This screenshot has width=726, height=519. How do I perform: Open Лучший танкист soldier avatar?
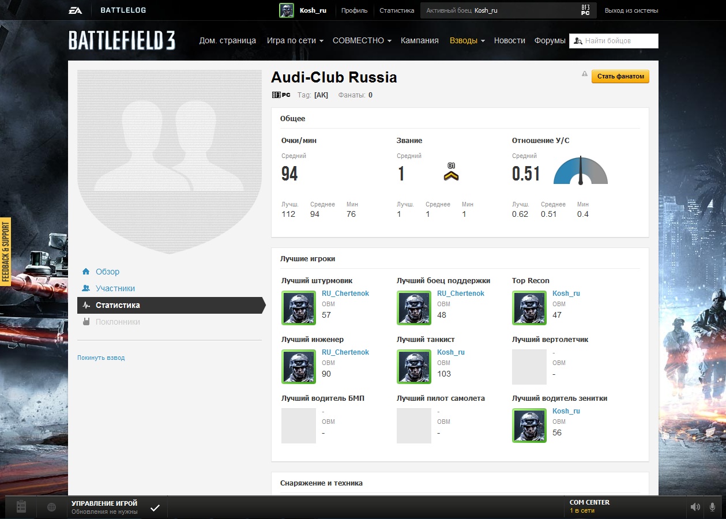click(x=414, y=367)
